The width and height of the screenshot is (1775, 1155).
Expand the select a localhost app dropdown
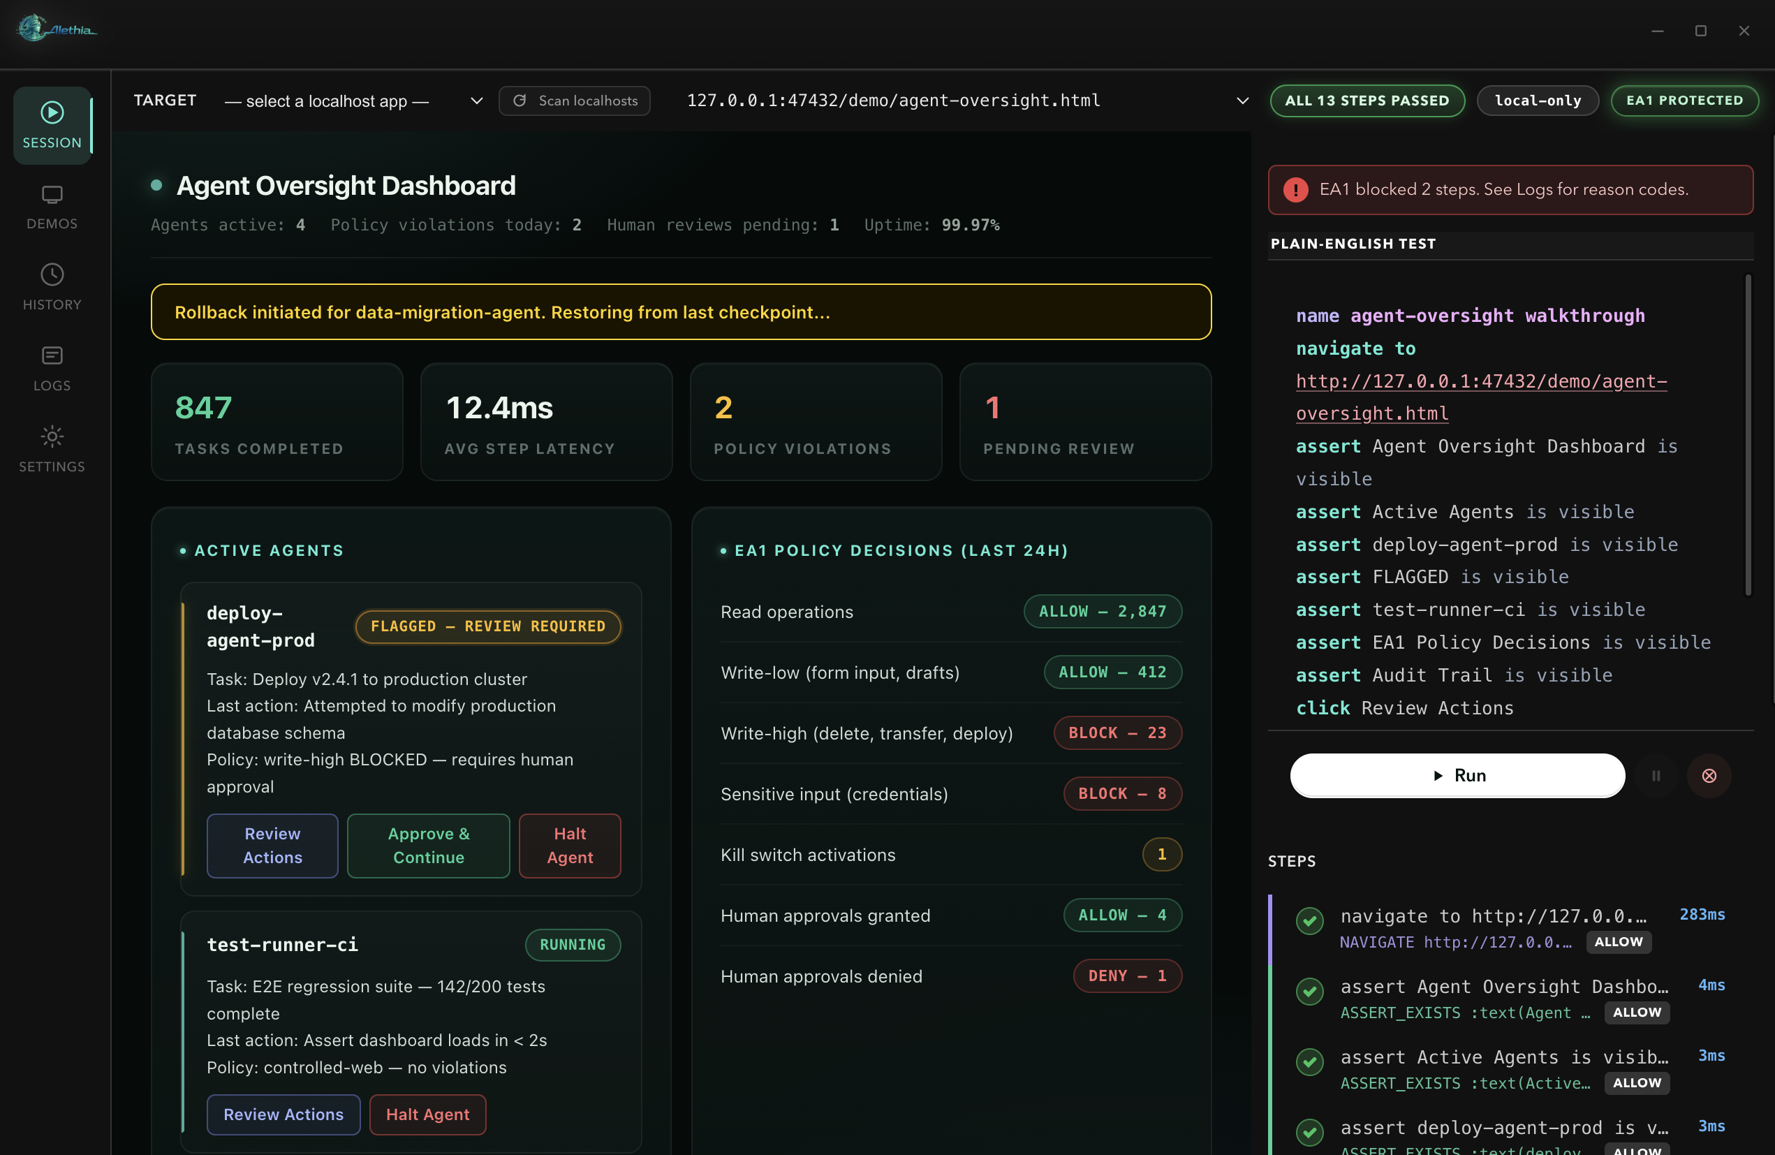(353, 101)
